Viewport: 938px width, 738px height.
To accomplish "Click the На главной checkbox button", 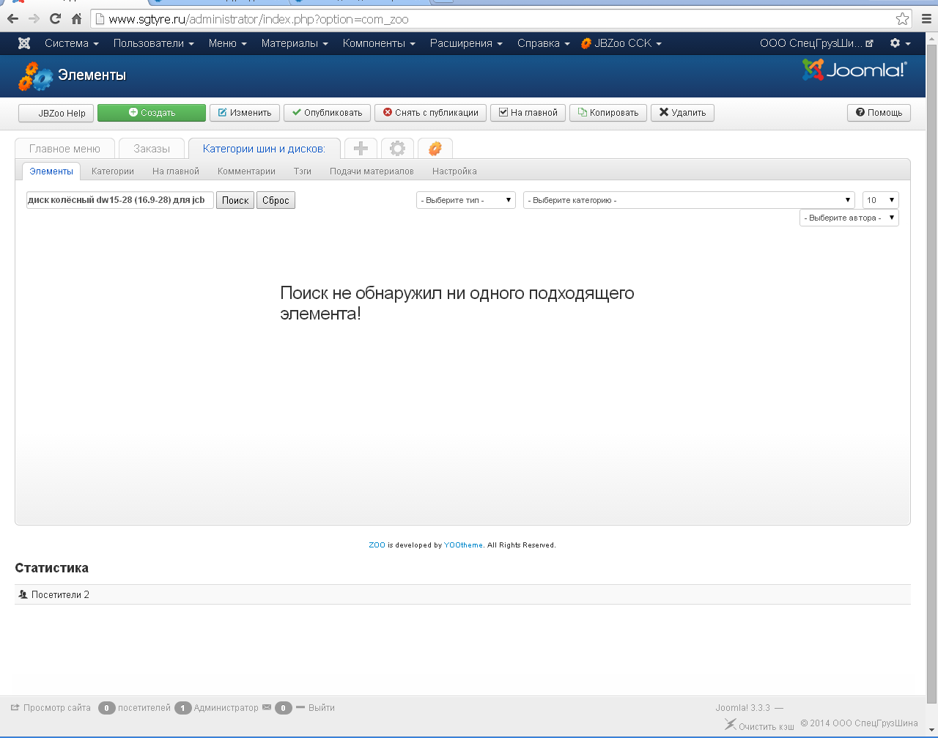I will [528, 113].
